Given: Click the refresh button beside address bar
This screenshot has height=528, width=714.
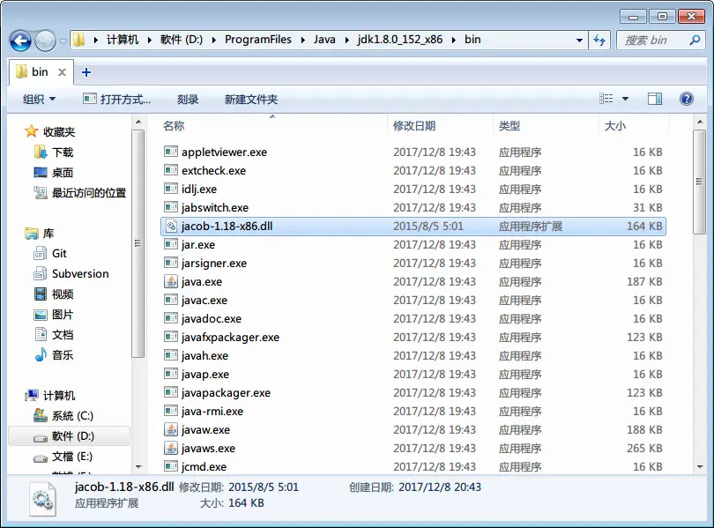Looking at the screenshot, I should coord(599,40).
